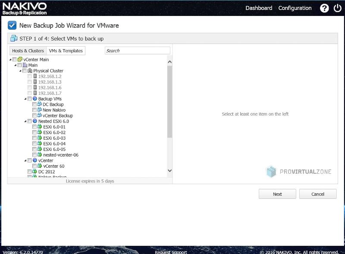Screen dimensions: 345x254
Task: Click the Physical Cluster icon
Action: [30, 71]
